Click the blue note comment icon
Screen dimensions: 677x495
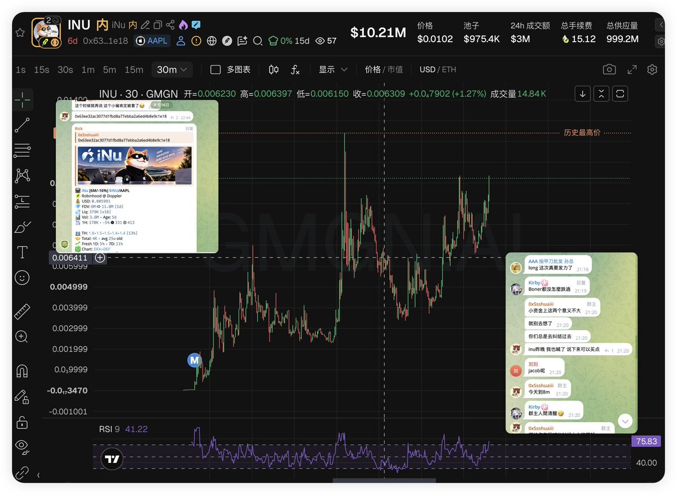(196, 25)
